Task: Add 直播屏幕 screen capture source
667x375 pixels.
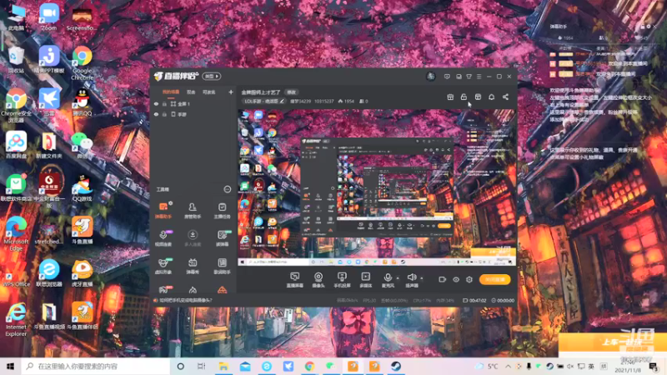Action: click(x=295, y=280)
